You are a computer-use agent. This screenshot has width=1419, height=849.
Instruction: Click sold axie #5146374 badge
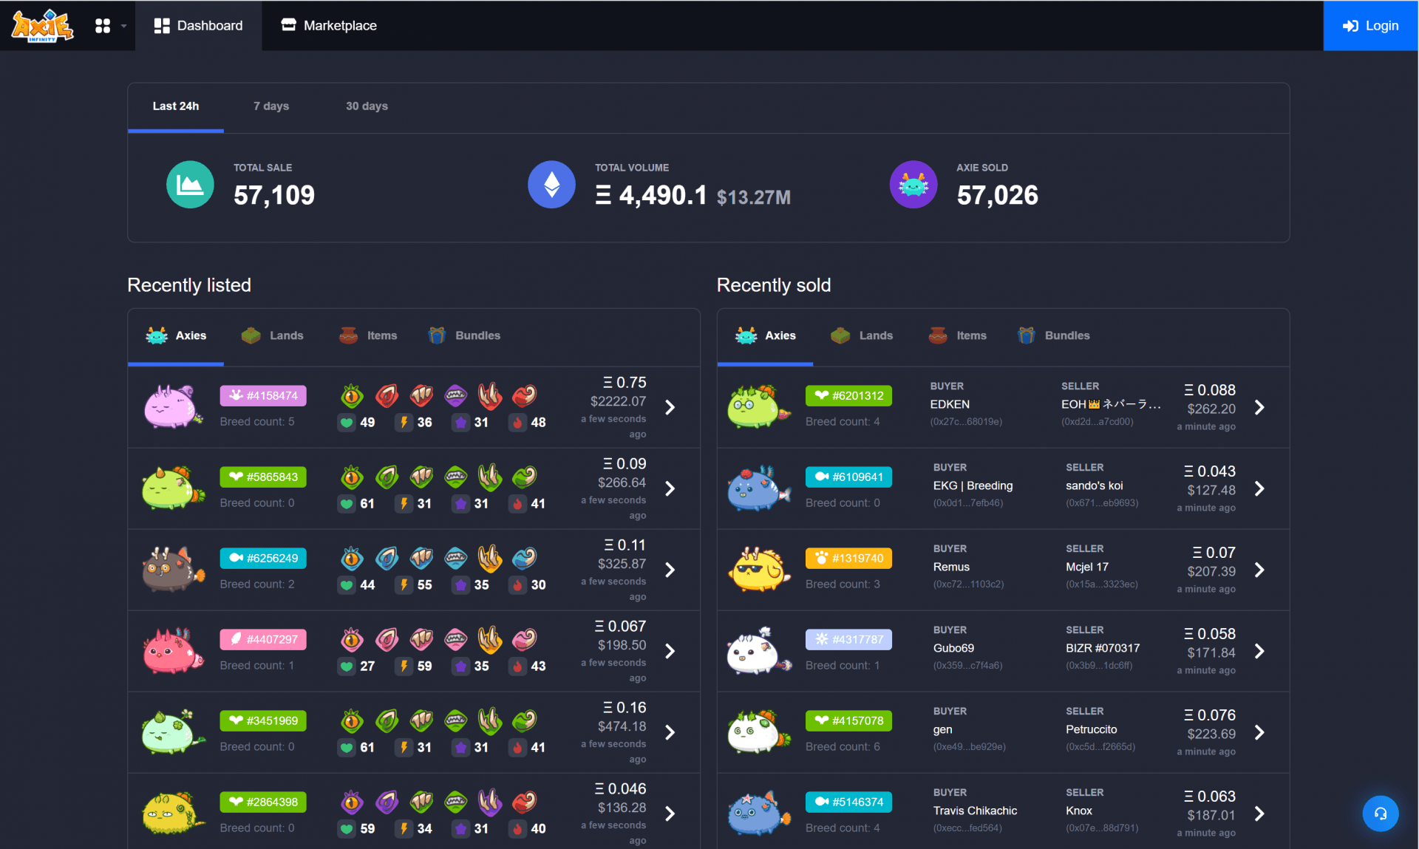click(x=848, y=802)
